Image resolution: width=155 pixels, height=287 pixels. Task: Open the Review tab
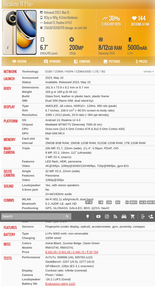tap(19, 61)
